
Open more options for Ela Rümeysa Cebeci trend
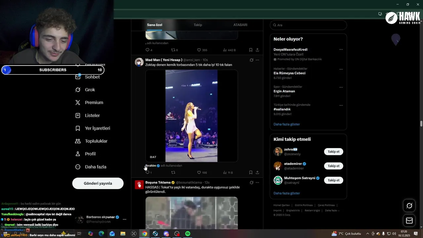(x=341, y=69)
